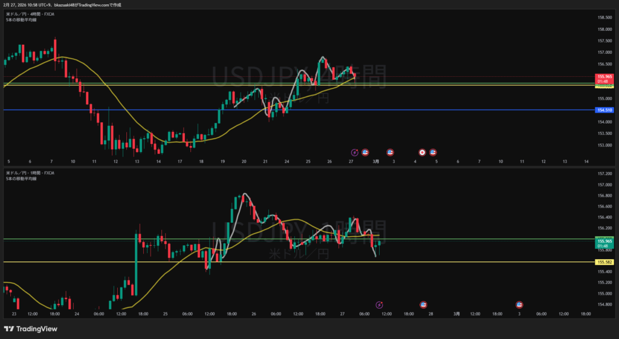This screenshot has width=619, height=339.
Task: Click the yellow 155.582 price label
Action: [604, 262]
